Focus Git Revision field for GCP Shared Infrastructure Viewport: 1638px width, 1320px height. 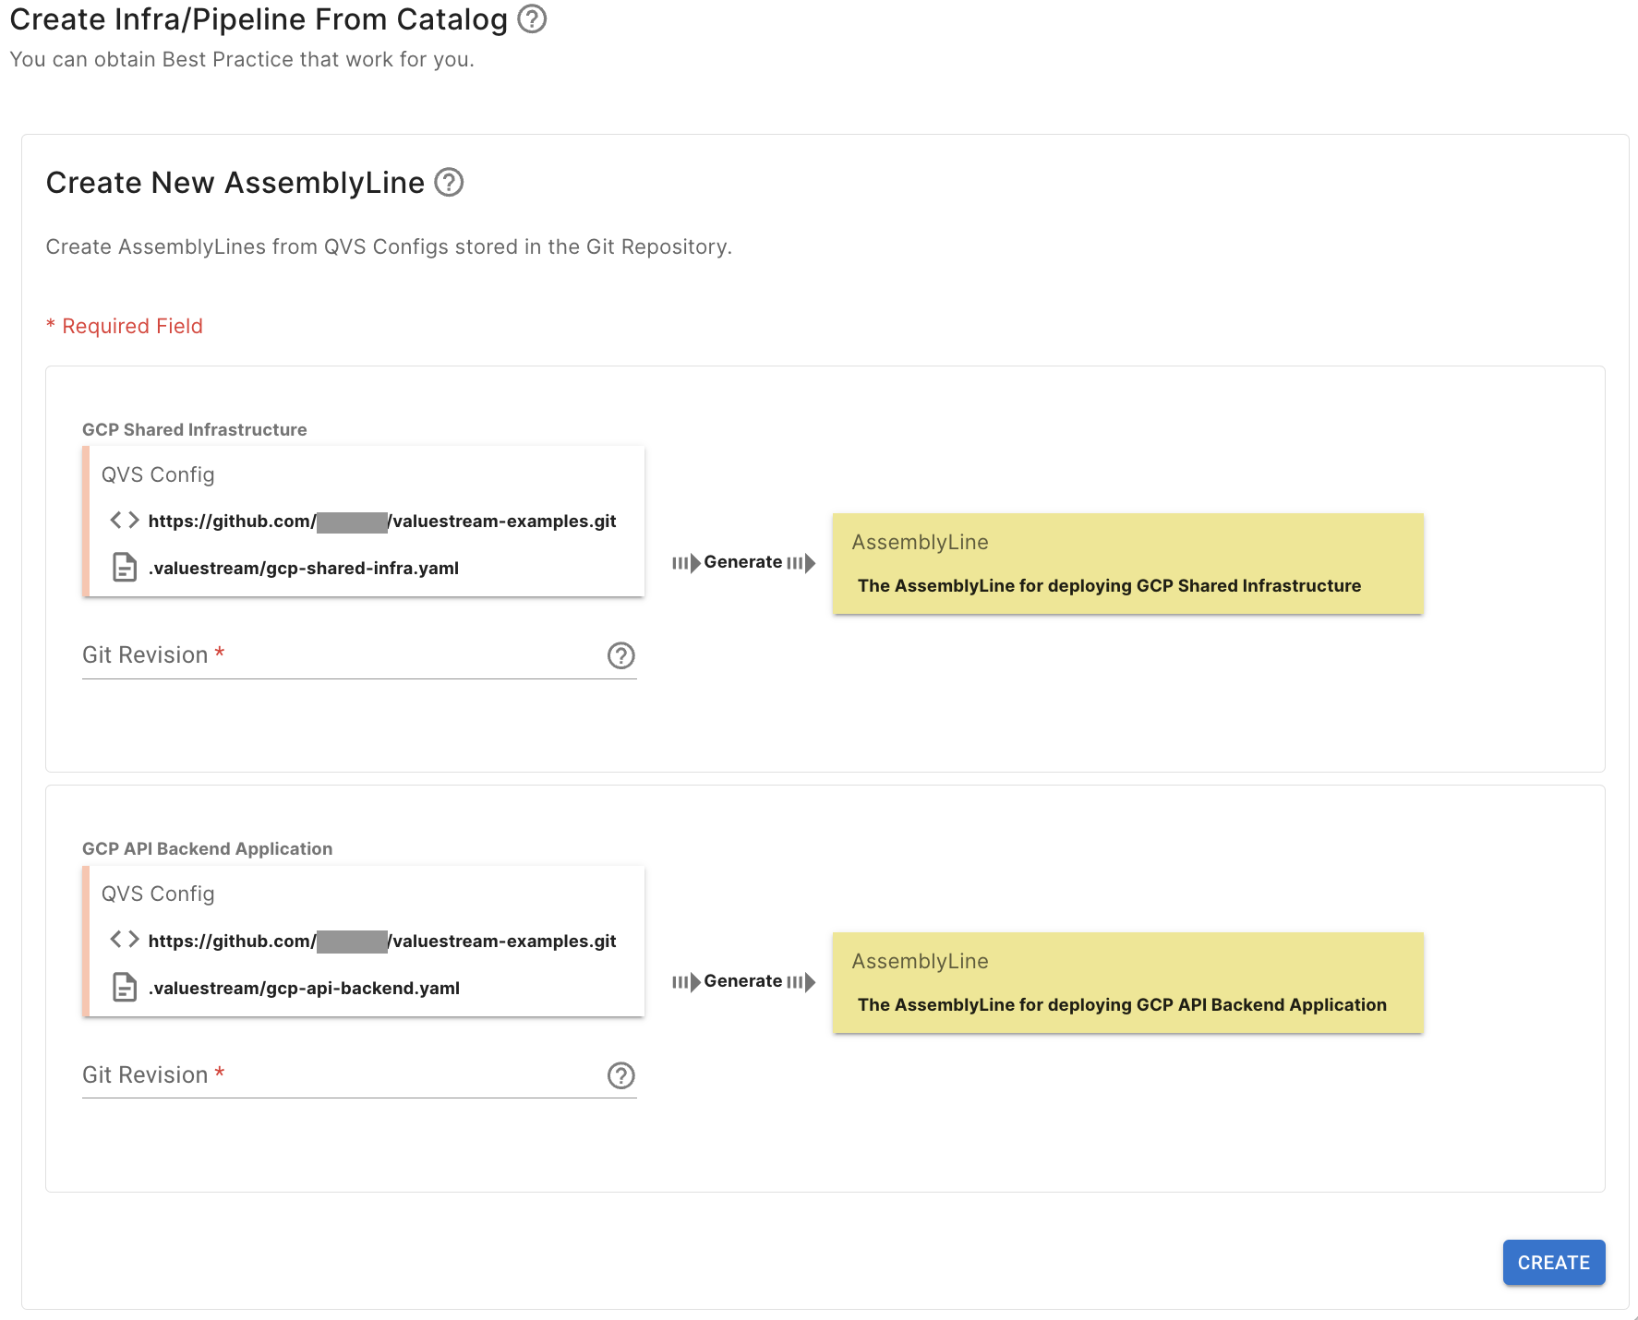pyautogui.click(x=342, y=656)
